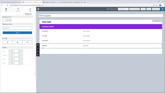The image size is (165, 93).
Task: Click the [your-email] placeholder text
Action: (86, 36)
